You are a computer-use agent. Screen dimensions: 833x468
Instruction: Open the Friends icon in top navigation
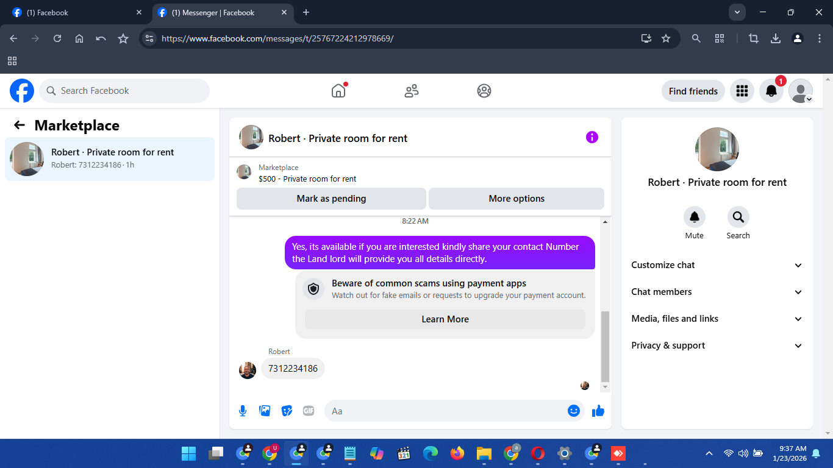pos(412,91)
